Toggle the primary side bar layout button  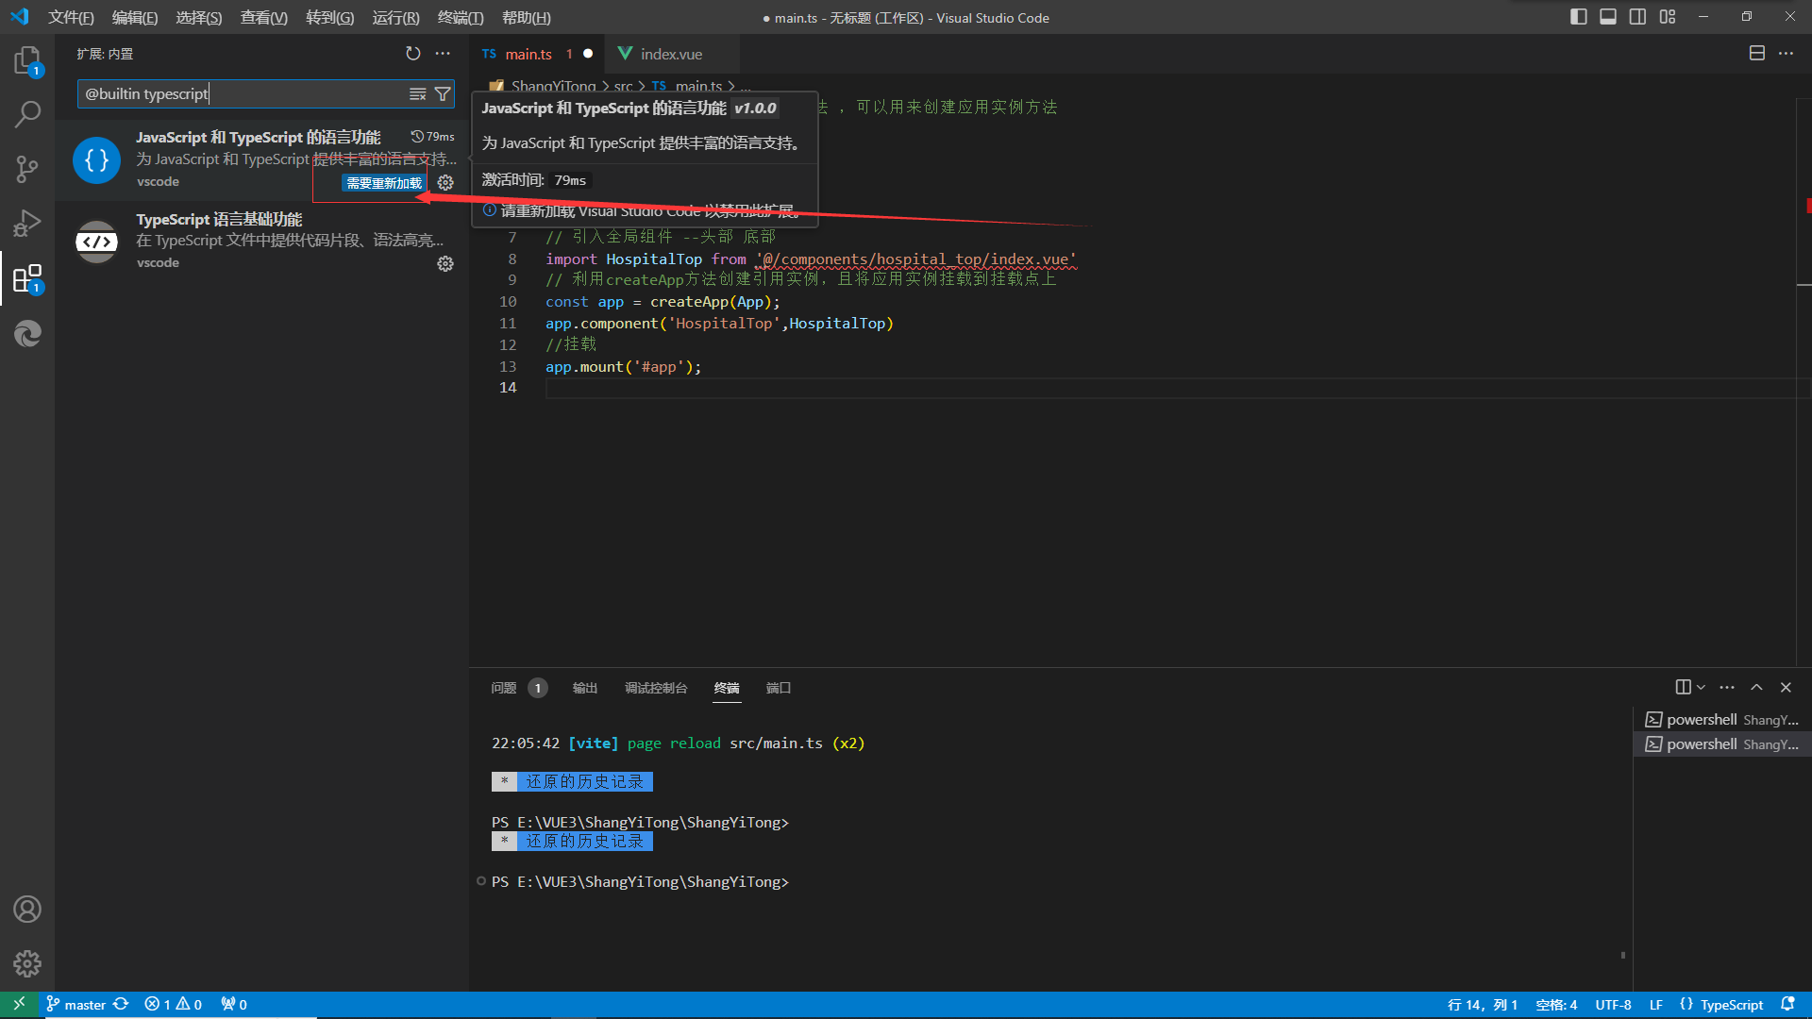tap(1578, 17)
